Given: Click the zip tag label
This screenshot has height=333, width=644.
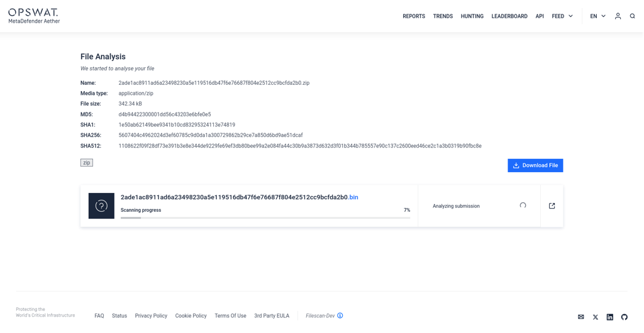Looking at the screenshot, I should 87,163.
